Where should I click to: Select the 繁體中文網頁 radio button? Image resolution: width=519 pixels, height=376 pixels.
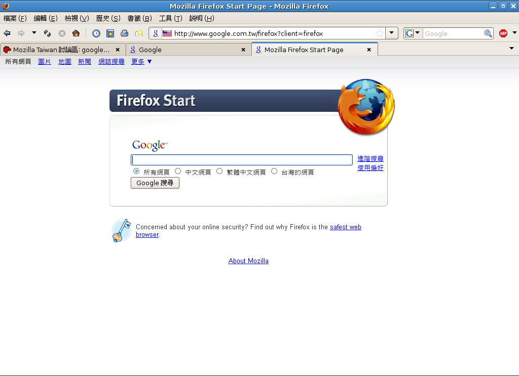click(x=219, y=171)
